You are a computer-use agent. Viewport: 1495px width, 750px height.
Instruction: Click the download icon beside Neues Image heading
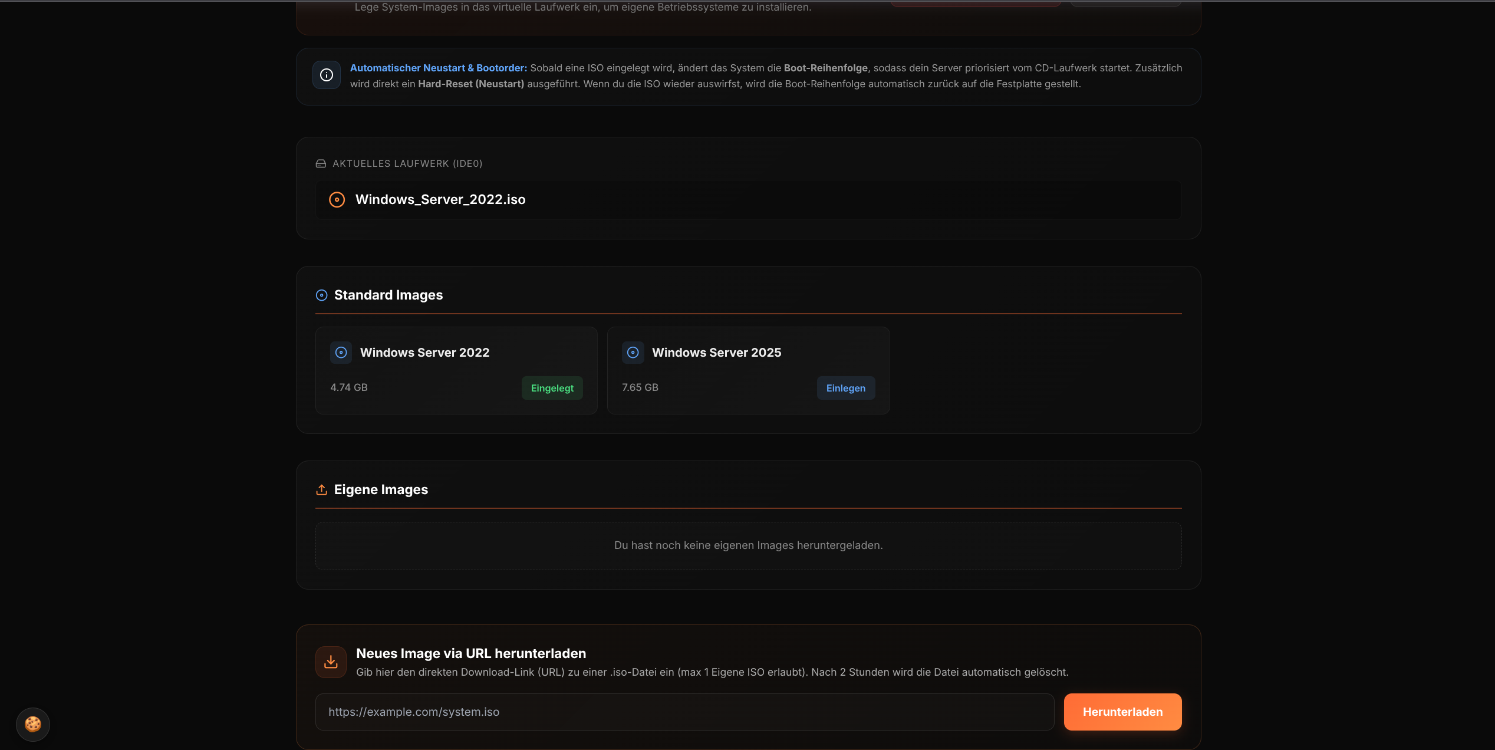pyautogui.click(x=331, y=662)
